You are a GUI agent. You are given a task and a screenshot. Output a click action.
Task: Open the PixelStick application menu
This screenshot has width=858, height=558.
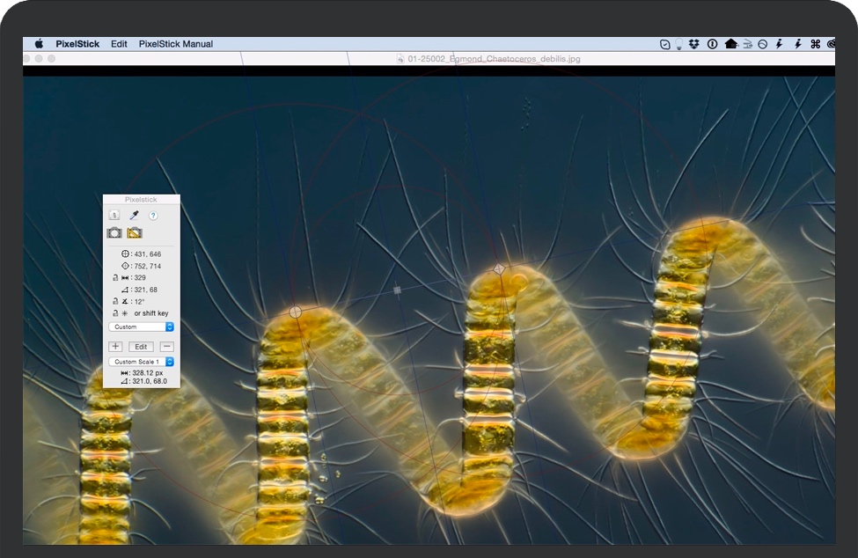coord(77,44)
